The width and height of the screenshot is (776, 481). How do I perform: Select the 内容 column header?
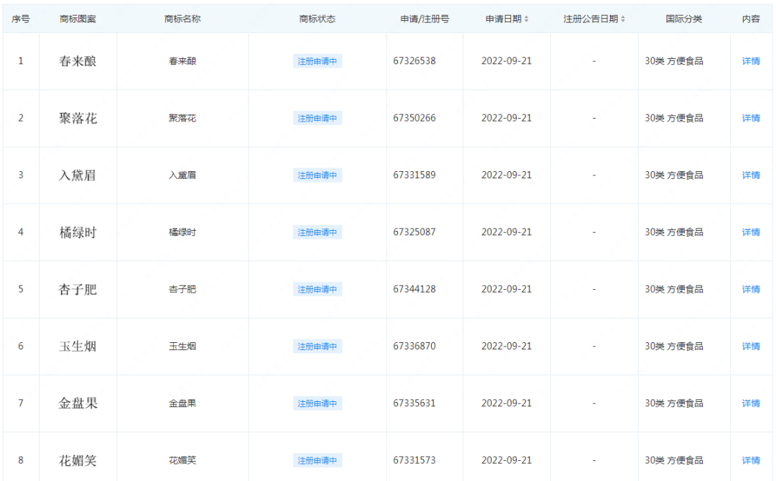pos(751,19)
